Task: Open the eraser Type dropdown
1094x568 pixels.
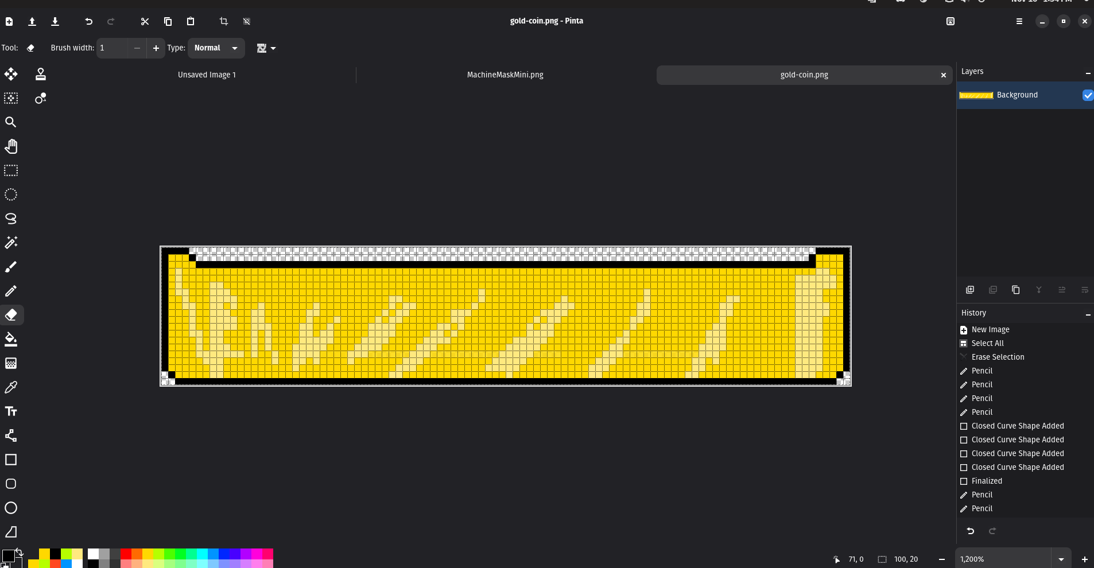Action: coord(216,48)
